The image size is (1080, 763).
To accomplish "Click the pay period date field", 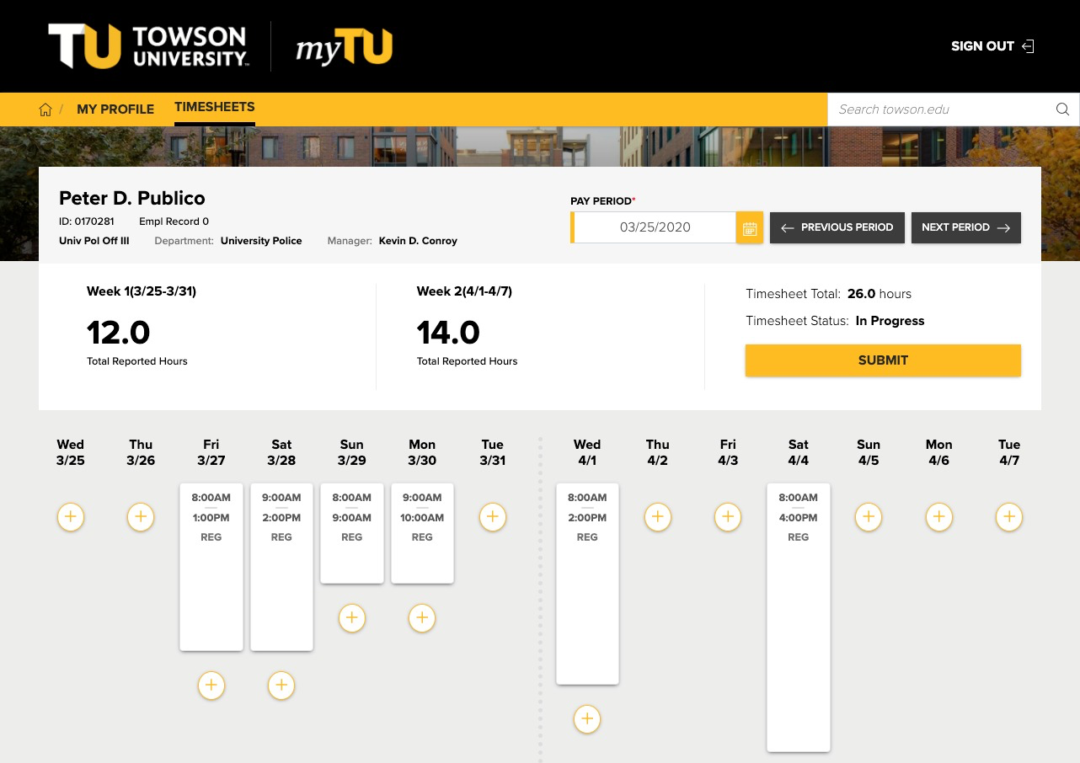I will coord(655,227).
